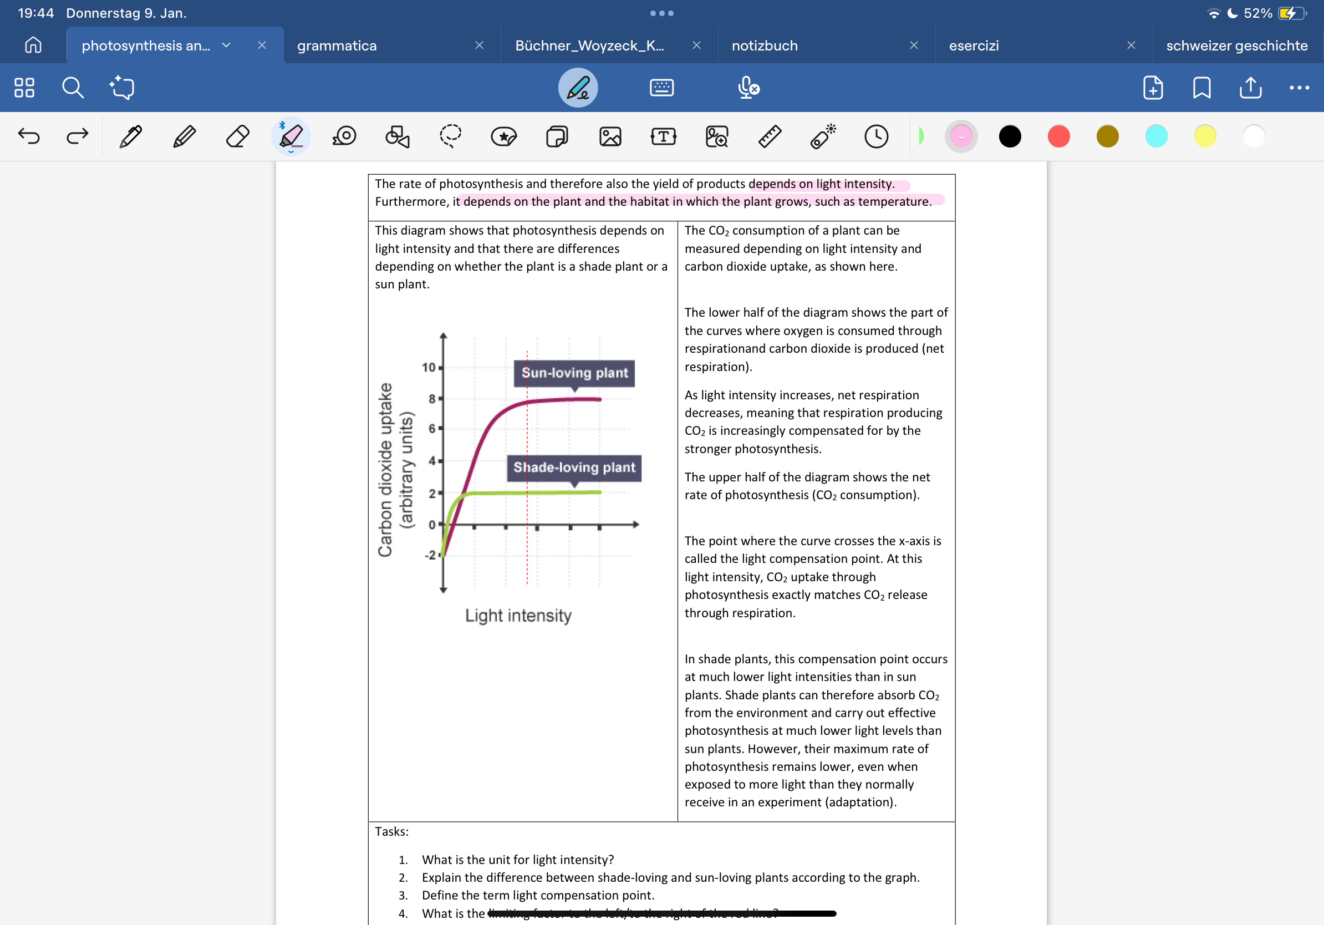The width and height of the screenshot is (1324, 925).
Task: Close the notizbuch tab
Action: (914, 45)
